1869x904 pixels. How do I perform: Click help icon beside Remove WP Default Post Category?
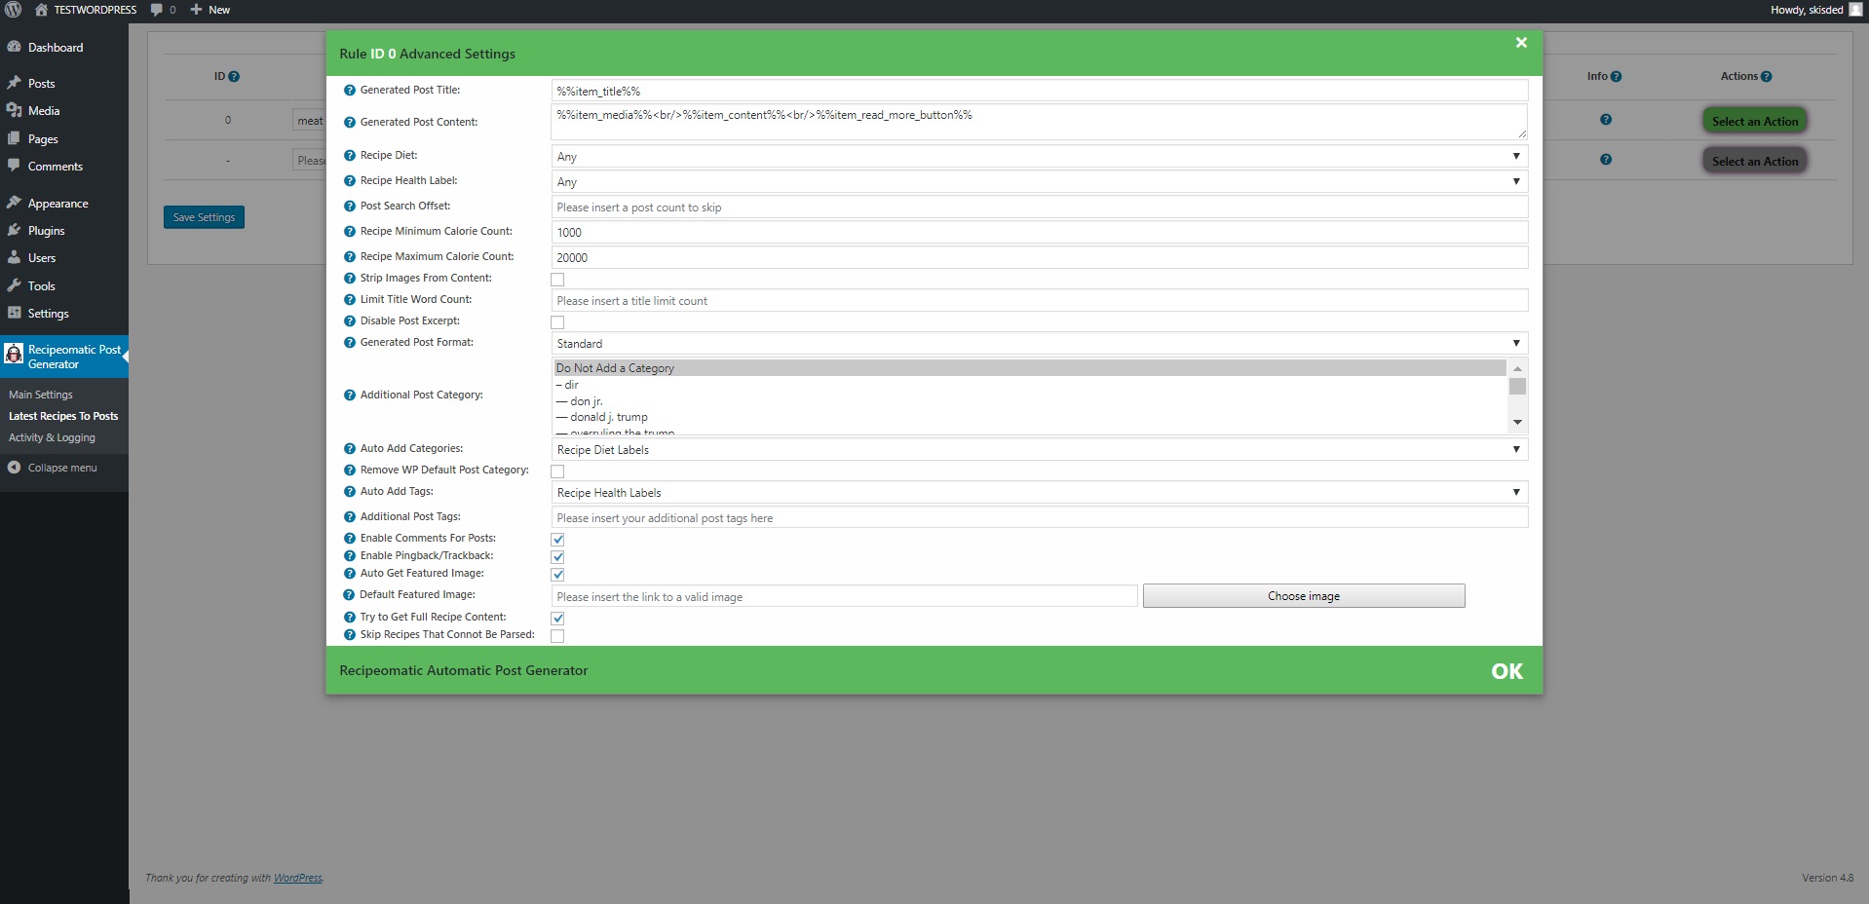tap(350, 471)
